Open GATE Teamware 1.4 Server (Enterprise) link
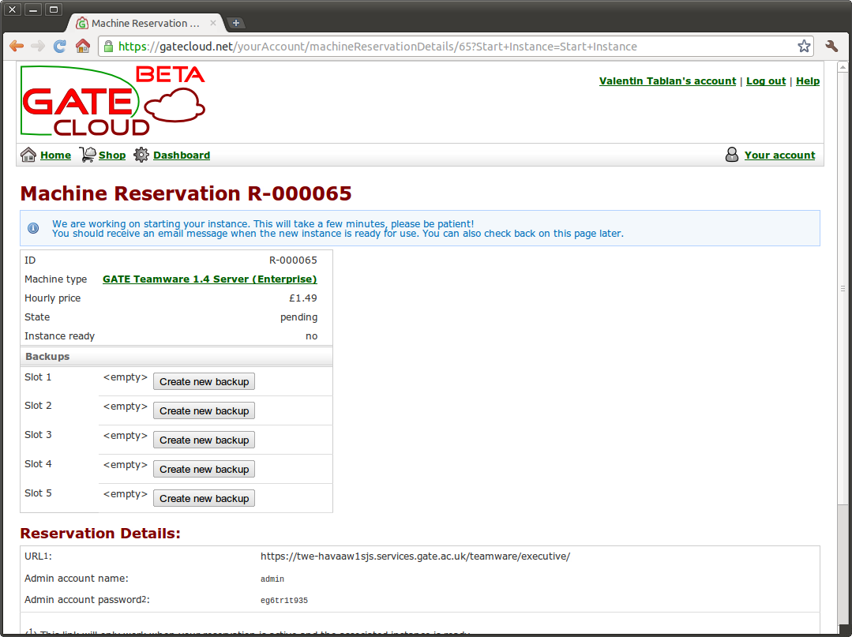The width and height of the screenshot is (852, 637). (x=210, y=279)
